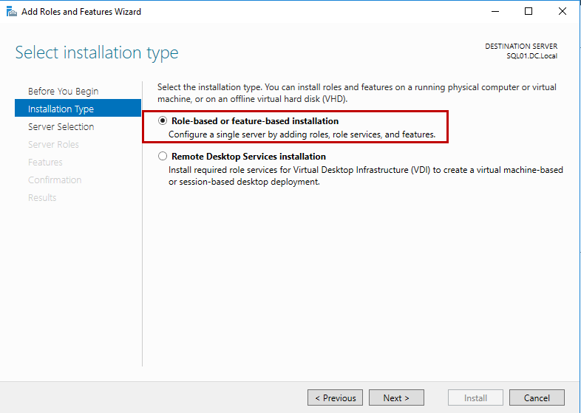Viewport: 581px width, 413px height.
Task: Click the Previous button
Action: (335, 397)
